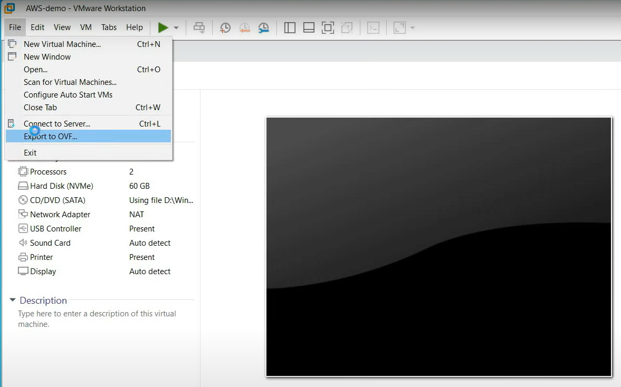Choose Connect to Server... entry
The height and width of the screenshot is (387, 621).
(x=88, y=124)
